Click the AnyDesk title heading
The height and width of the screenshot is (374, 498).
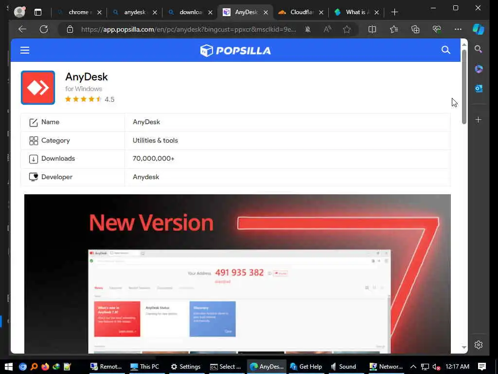(x=87, y=76)
